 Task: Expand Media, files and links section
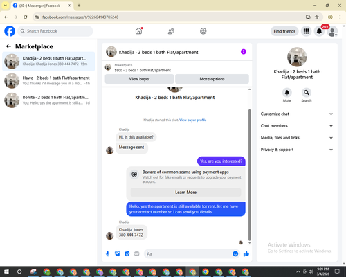[x=297, y=138]
